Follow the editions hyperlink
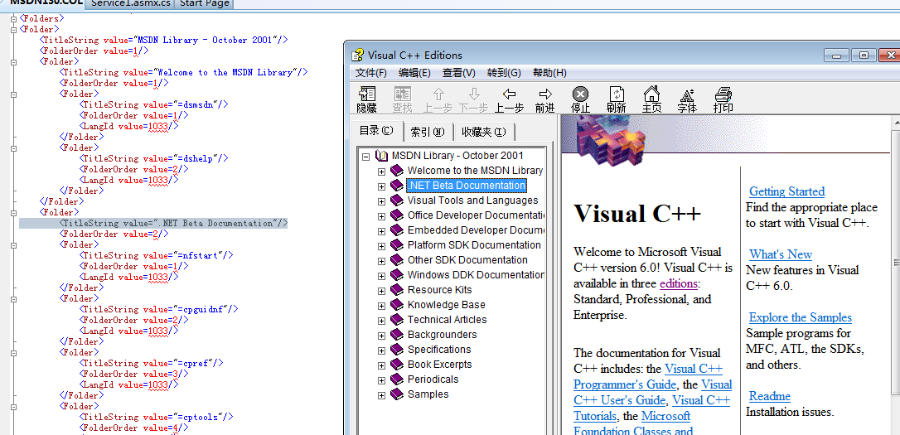Image resolution: width=900 pixels, height=435 pixels. point(679,283)
